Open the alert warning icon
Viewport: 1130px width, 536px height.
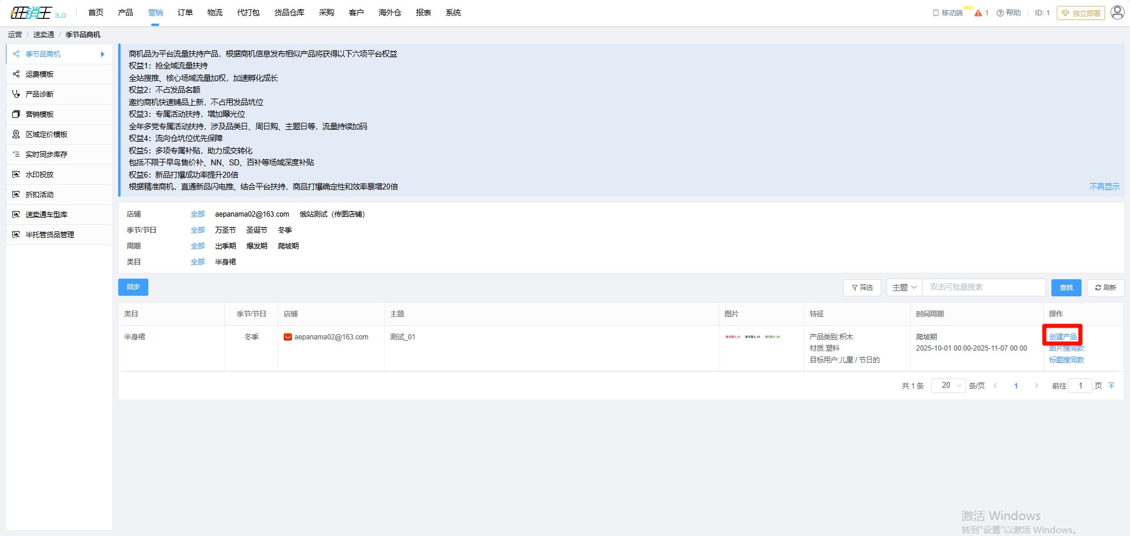click(978, 13)
